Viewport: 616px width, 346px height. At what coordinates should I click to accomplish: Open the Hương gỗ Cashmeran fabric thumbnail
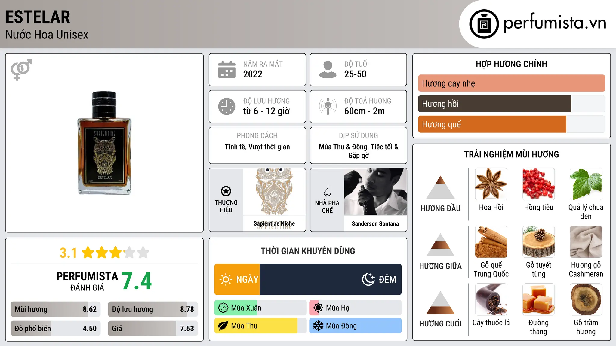click(586, 242)
